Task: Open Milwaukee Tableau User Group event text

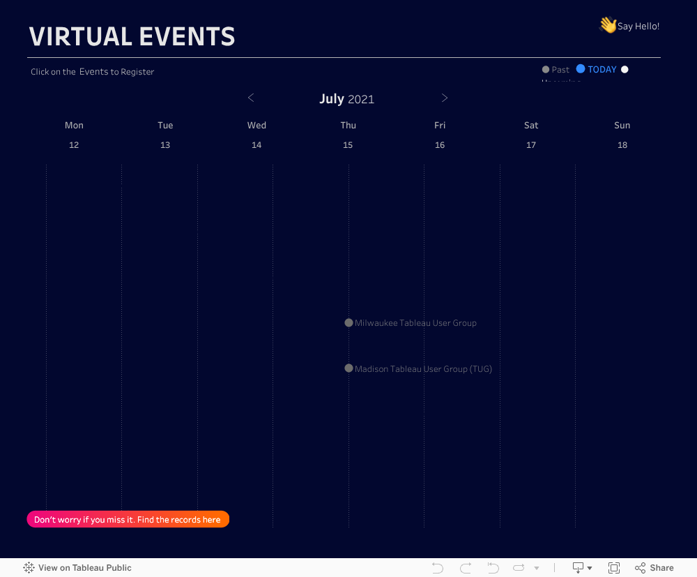Action: click(415, 323)
